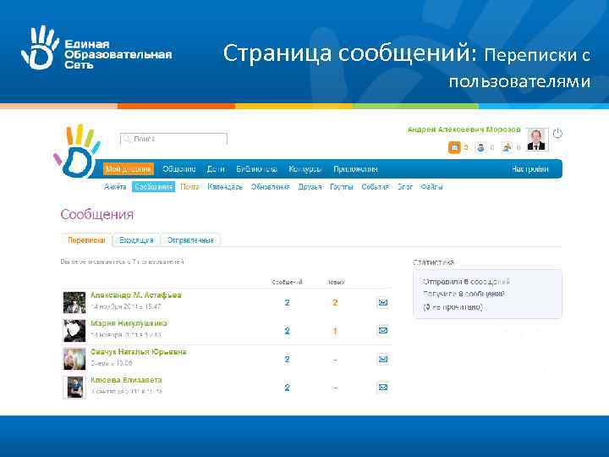The image size is (609, 457).
Task: Open the Дети main menu item
Action: pyautogui.click(x=216, y=169)
